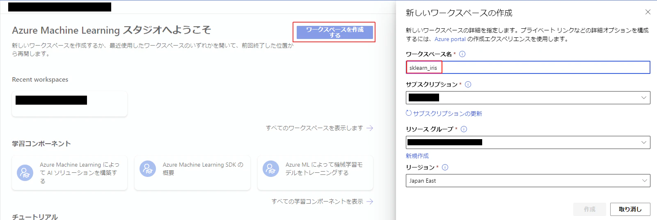Screen dimensions: 657x220
Task: Click the workspace name info icon
Action: [x=462, y=54]
